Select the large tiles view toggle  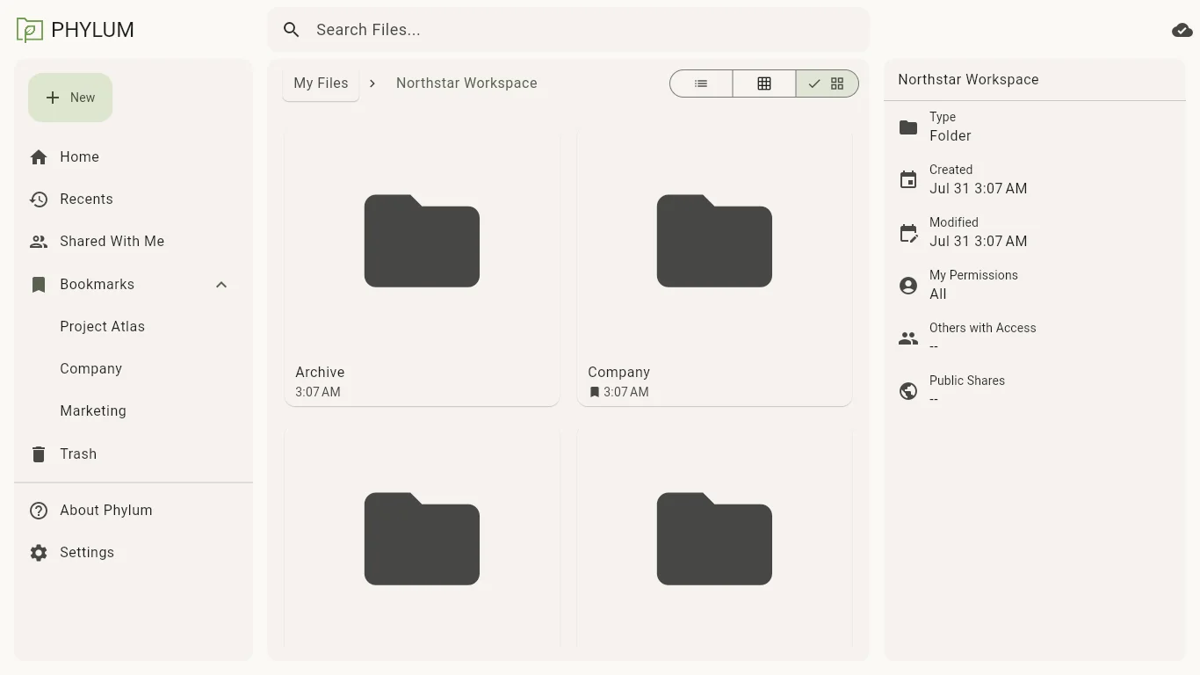[x=827, y=83]
